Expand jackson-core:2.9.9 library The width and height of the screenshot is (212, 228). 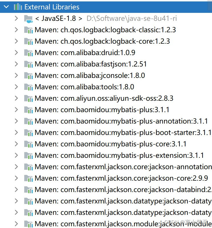16,178
